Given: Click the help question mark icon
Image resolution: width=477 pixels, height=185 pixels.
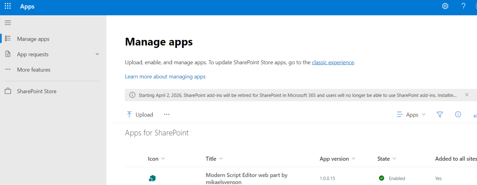Looking at the screenshot, I should tap(463, 6).
